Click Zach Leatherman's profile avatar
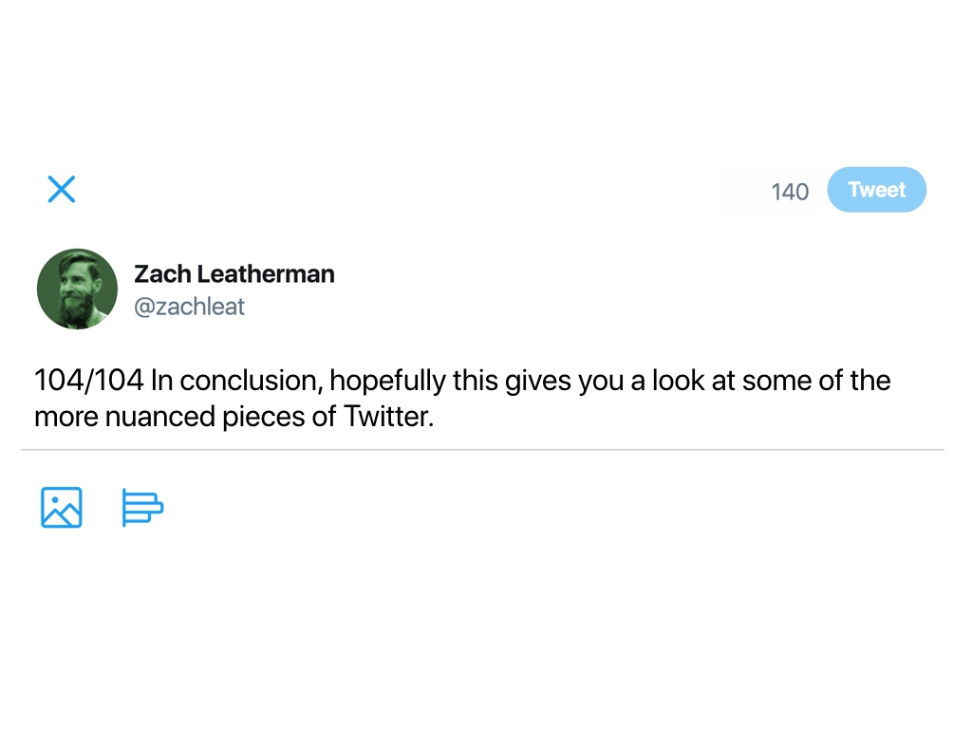The image size is (972, 729). (77, 290)
